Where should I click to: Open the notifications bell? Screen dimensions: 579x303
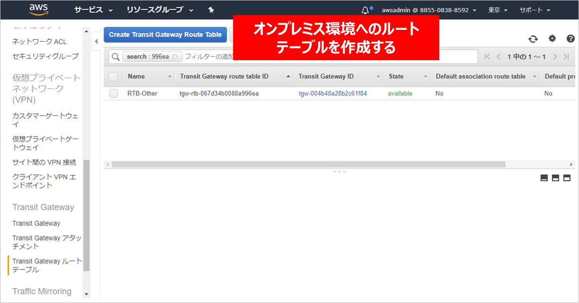tap(365, 10)
